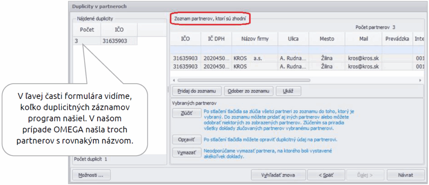
Task: Click the Mail column header
Action: pyautogui.click(x=363, y=39)
